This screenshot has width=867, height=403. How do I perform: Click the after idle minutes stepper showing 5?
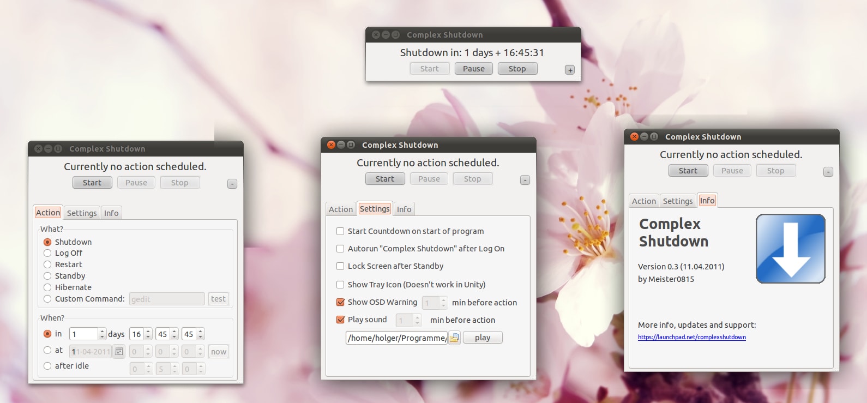167,369
